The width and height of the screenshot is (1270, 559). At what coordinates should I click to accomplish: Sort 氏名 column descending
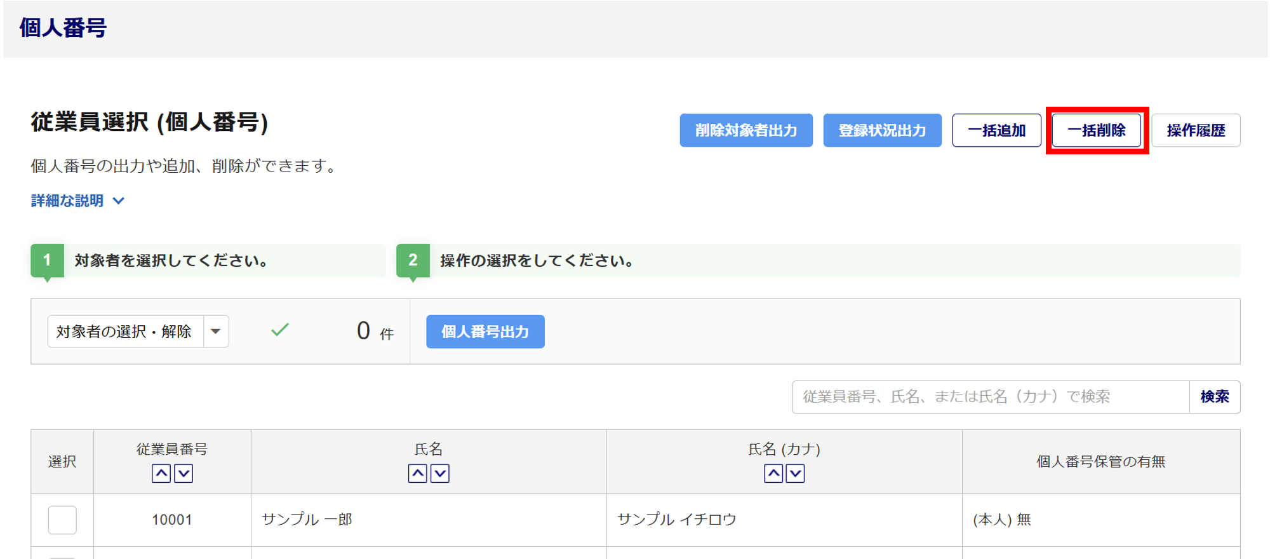(440, 473)
